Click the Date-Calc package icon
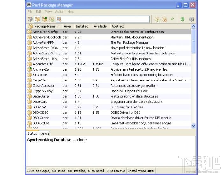This screenshot has height=175, width=223. point(29,102)
